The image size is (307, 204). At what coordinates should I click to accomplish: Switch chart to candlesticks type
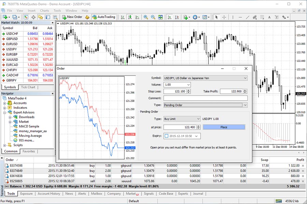pos(130,17)
